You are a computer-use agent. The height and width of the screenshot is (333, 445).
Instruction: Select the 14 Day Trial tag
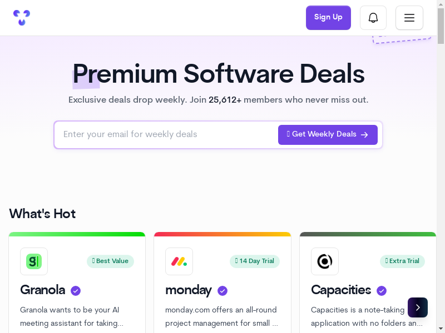pyautogui.click(x=255, y=261)
